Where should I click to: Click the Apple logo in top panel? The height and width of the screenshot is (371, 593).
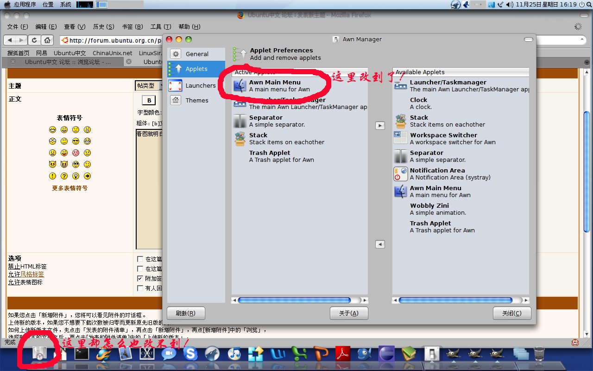pos(7,5)
